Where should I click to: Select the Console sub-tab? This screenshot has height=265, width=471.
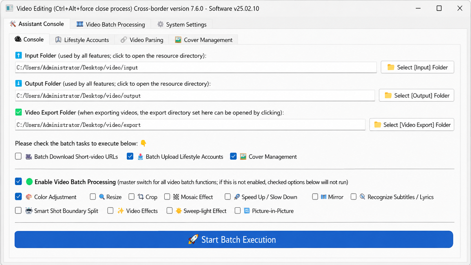coord(29,39)
